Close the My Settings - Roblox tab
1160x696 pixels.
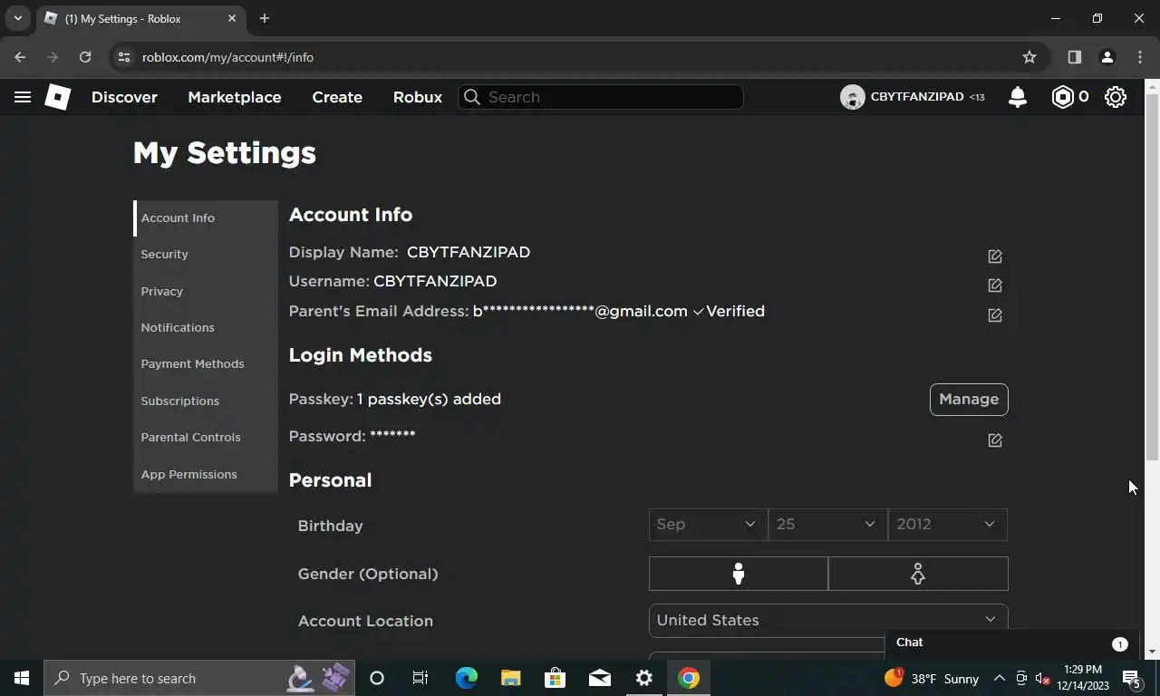click(232, 18)
